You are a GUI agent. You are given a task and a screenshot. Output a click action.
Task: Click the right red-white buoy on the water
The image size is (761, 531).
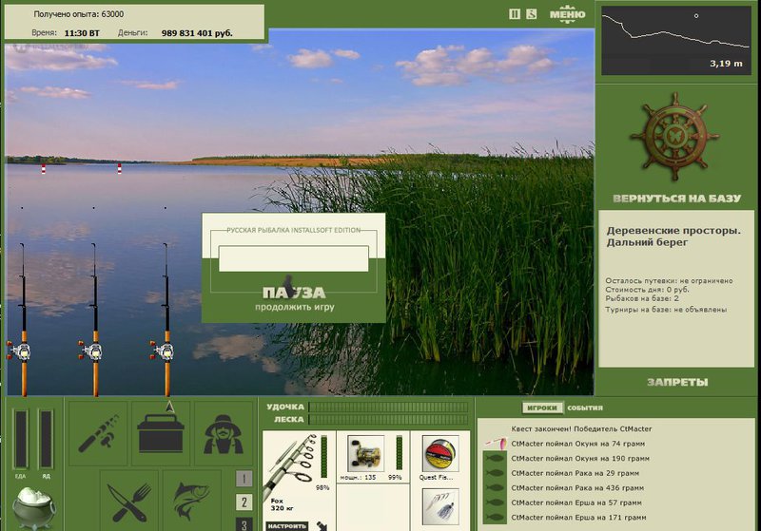point(120,168)
